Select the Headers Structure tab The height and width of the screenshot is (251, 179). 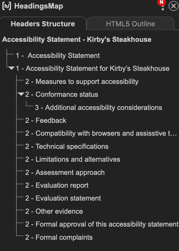pos(43,24)
